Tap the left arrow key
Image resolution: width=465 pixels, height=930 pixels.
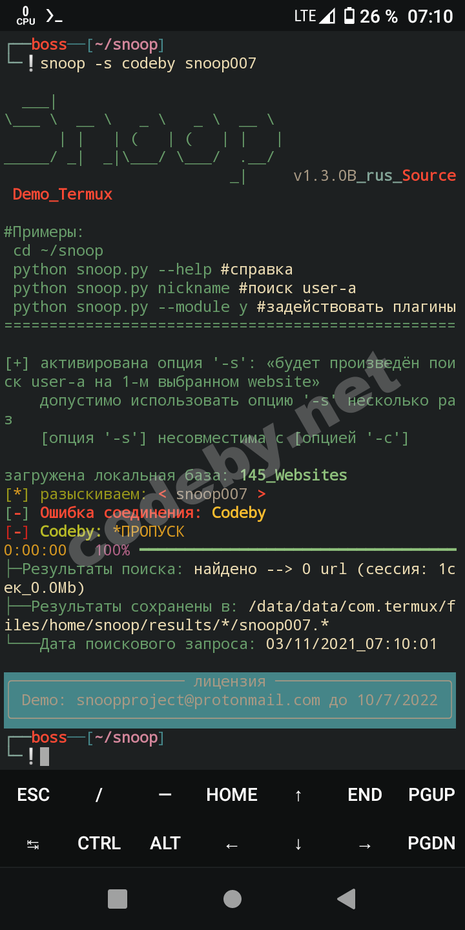pyautogui.click(x=232, y=843)
